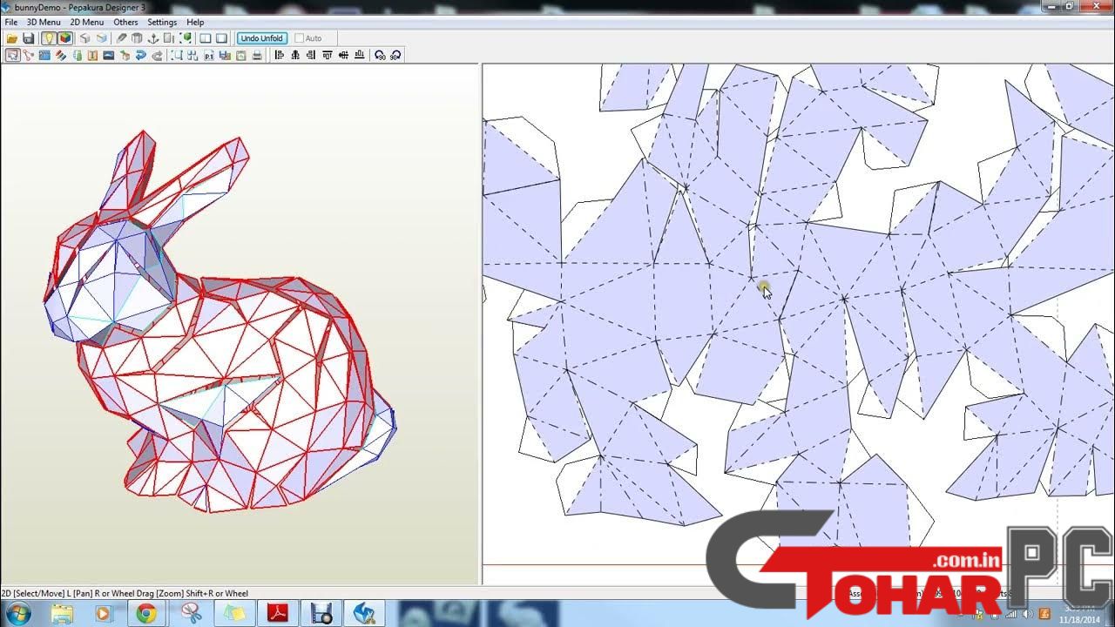Align selected parts to bottom
Viewport: 1115px width, 627px height.
pyautogui.click(x=359, y=55)
